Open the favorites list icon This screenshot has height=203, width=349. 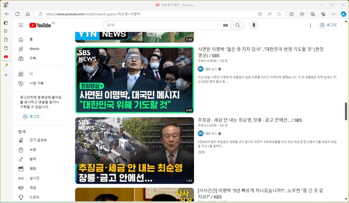[302, 14]
